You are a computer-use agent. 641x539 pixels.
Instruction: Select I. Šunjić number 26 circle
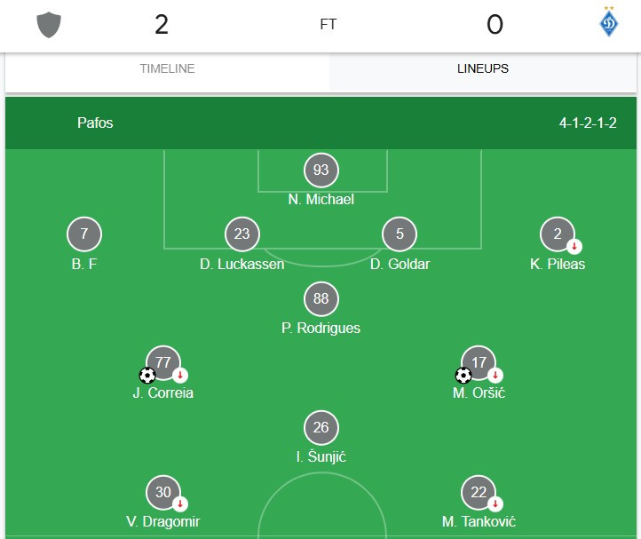pyautogui.click(x=320, y=427)
